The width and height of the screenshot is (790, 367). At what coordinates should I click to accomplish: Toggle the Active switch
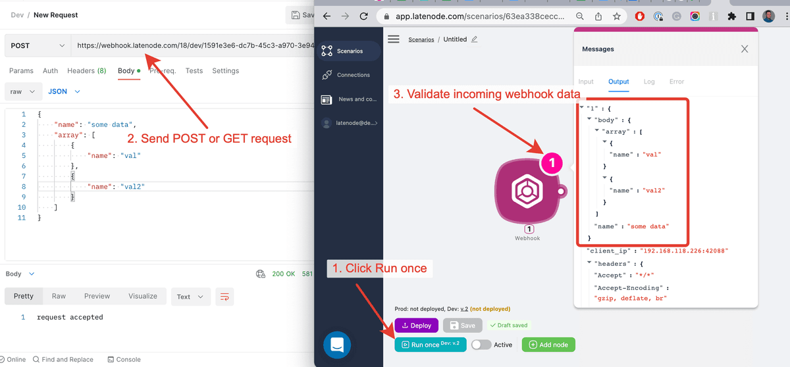[x=481, y=345]
